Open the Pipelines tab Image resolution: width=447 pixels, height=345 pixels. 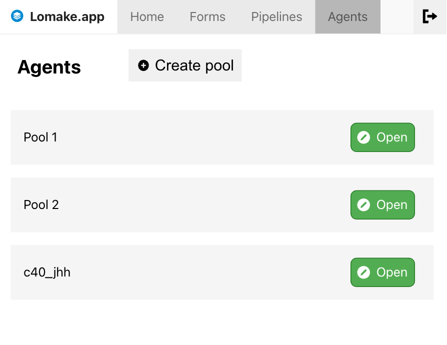coord(276,17)
